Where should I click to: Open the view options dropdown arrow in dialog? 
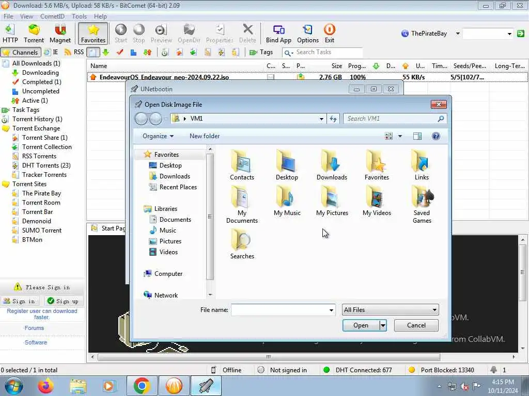point(400,136)
